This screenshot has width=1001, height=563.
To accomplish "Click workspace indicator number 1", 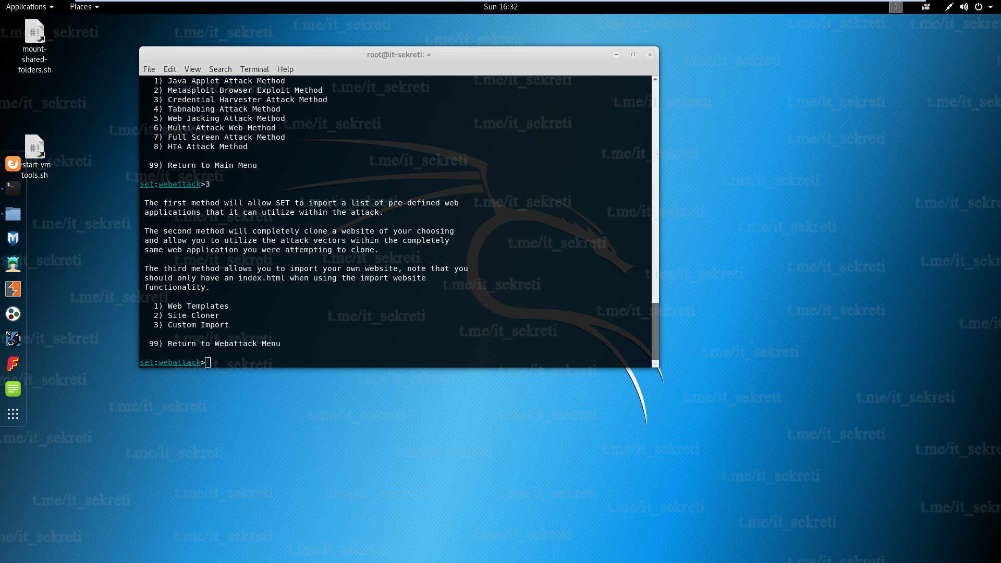I will tap(895, 7).
